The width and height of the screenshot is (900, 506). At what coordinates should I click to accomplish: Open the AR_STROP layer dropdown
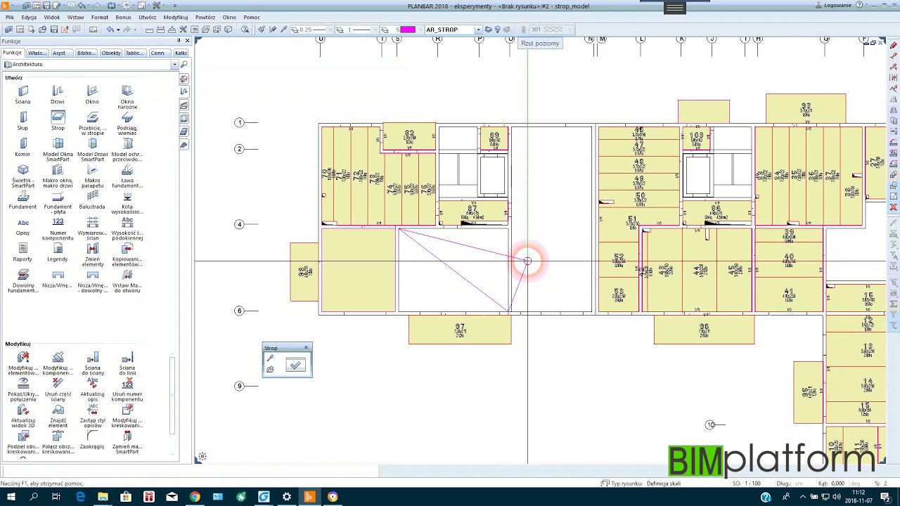(478, 30)
